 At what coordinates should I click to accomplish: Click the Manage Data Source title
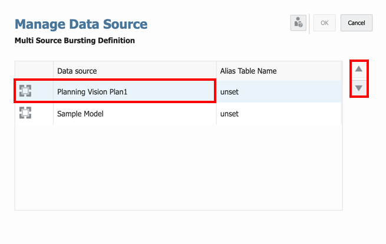[81, 24]
